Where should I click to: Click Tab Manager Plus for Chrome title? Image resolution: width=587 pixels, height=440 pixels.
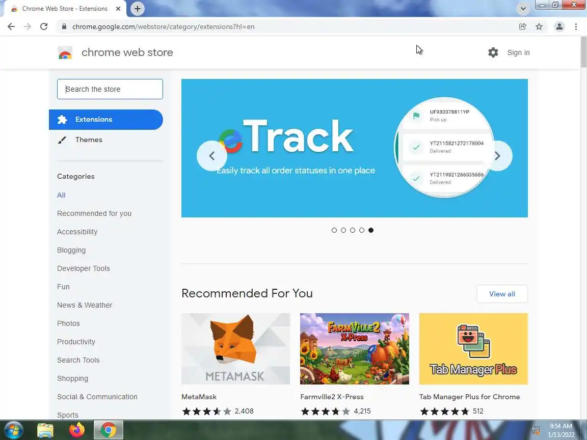point(469,397)
